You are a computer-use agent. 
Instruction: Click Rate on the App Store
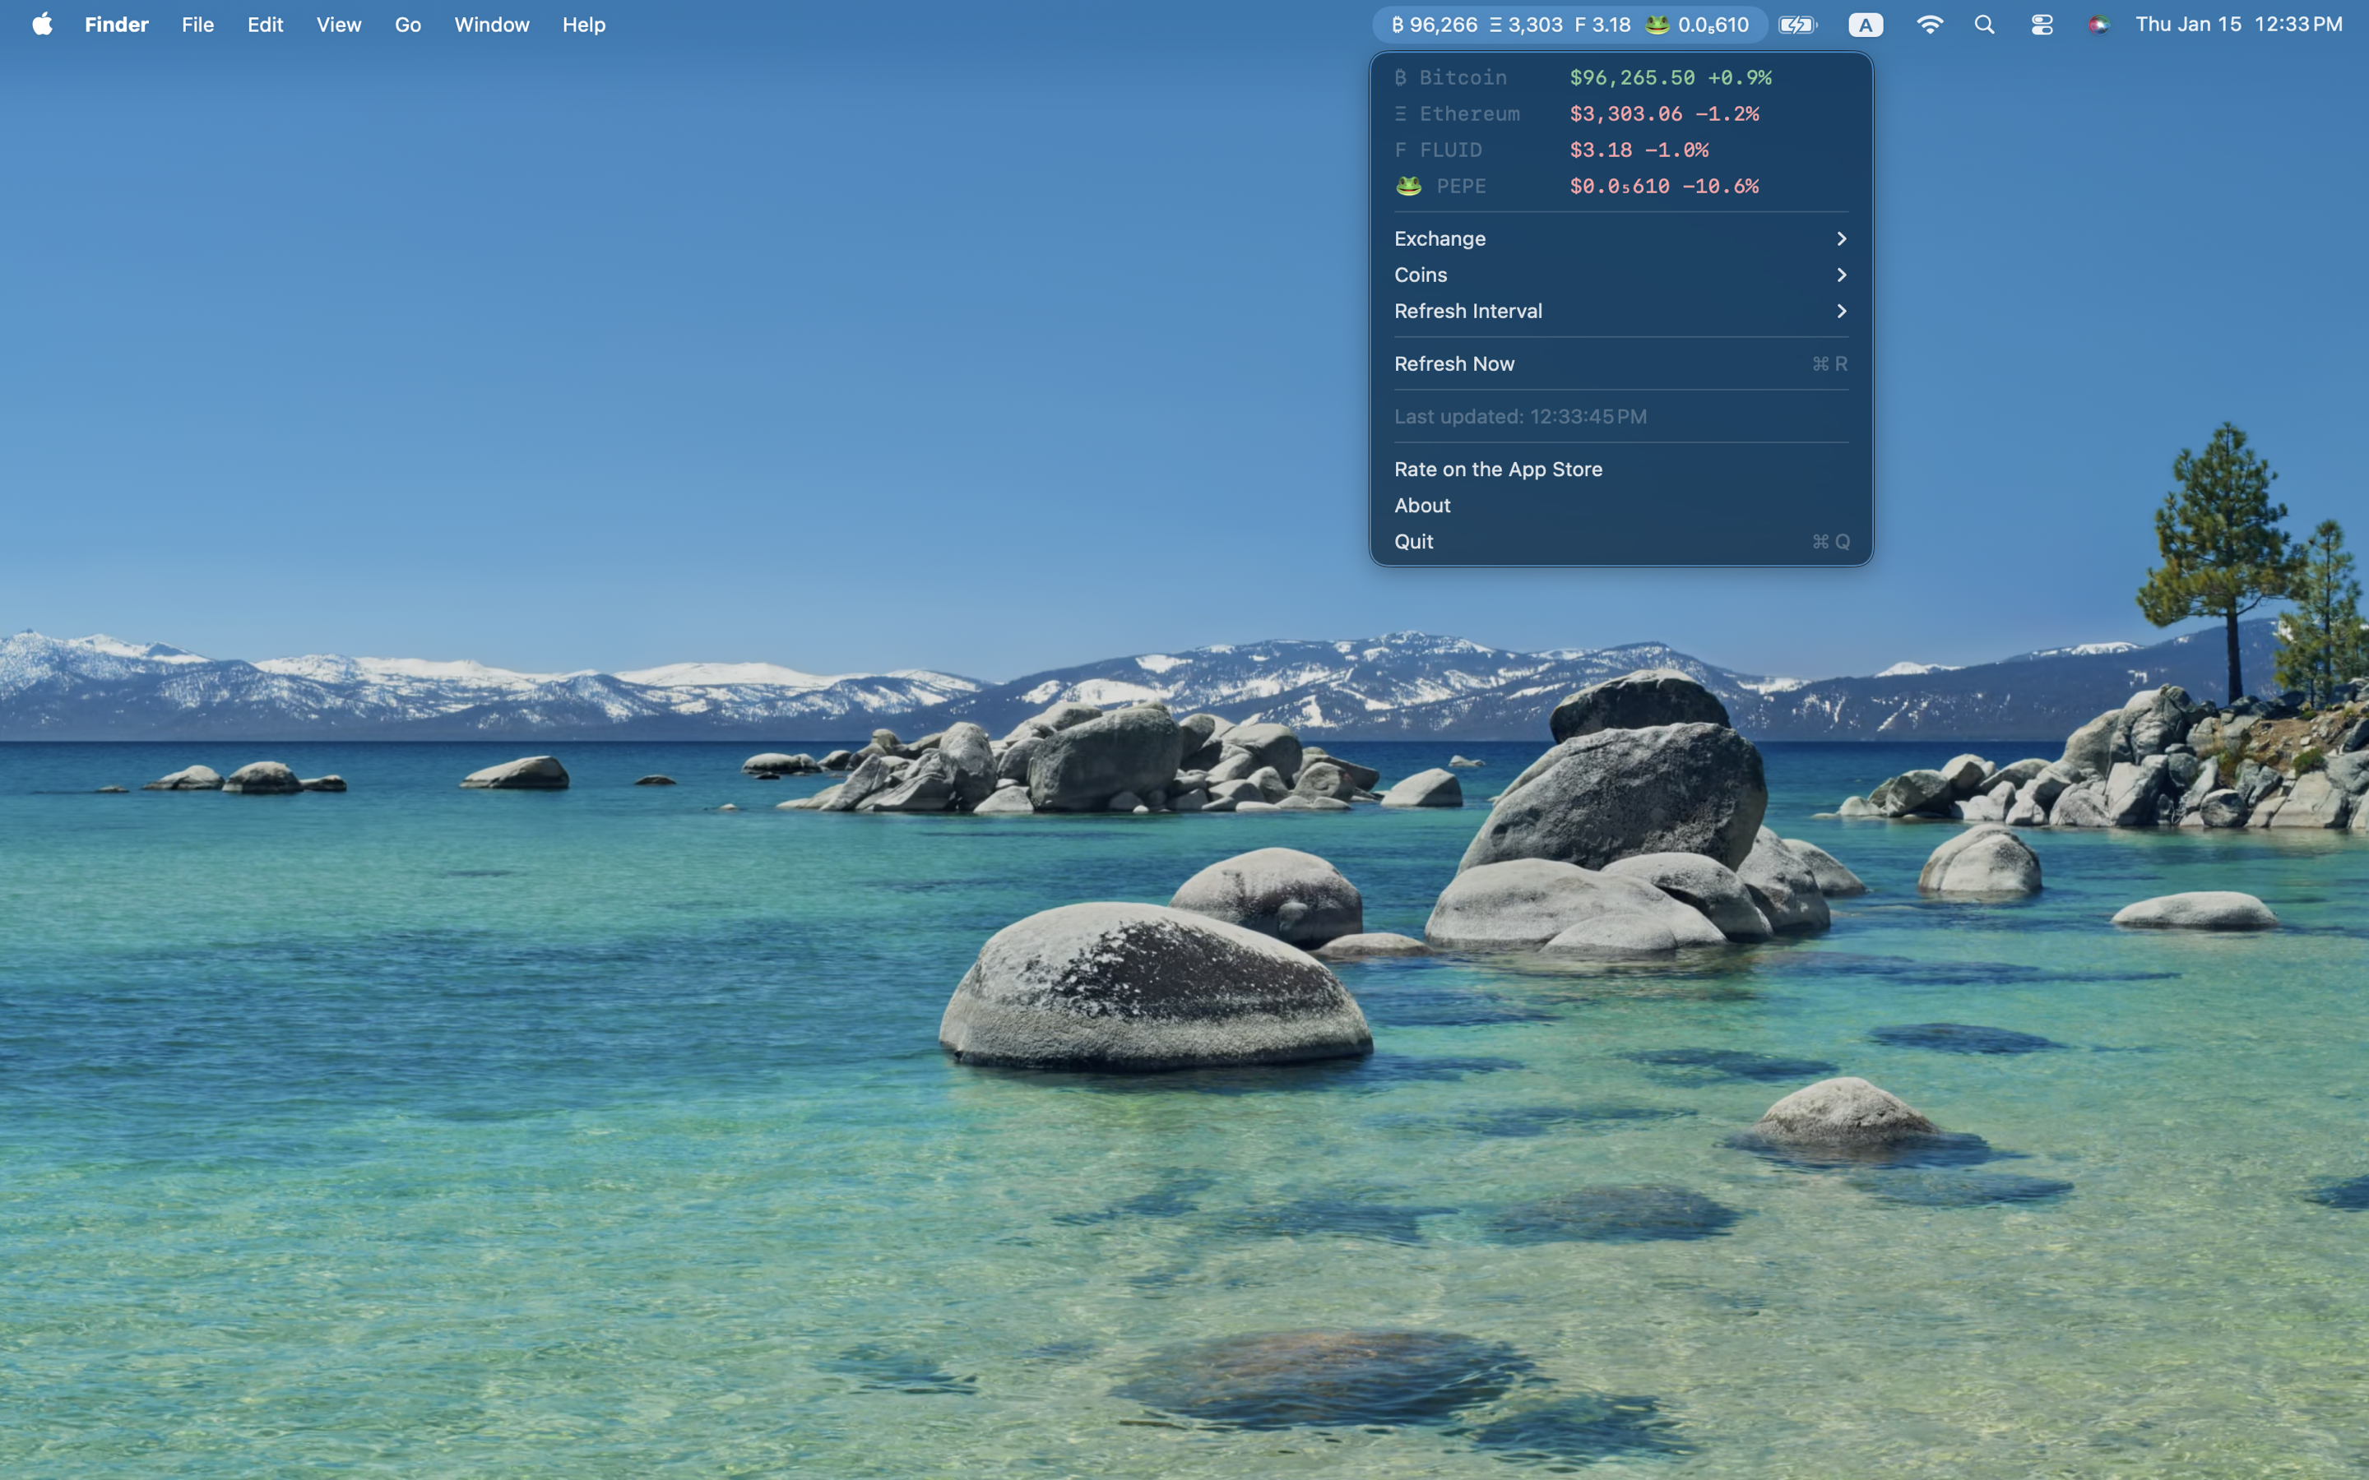pos(1620,469)
